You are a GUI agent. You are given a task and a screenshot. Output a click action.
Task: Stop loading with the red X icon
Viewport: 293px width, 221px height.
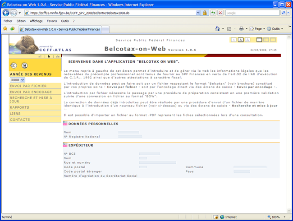click(x=220, y=13)
